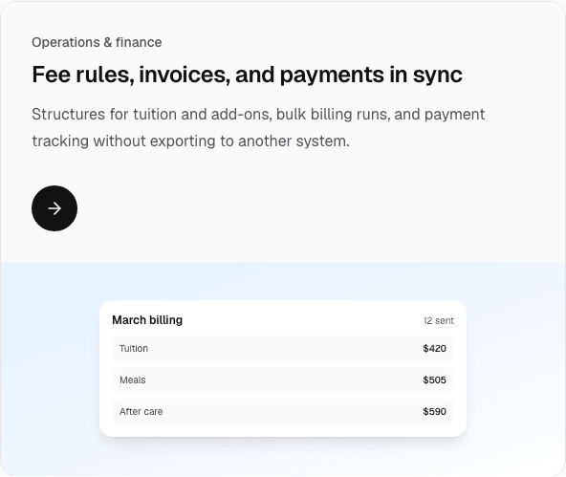Click the black arrow circle button
Screen dimensions: 566x477
coord(54,208)
